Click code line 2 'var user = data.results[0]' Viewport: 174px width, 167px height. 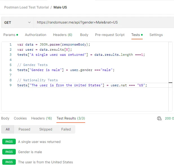45,50
